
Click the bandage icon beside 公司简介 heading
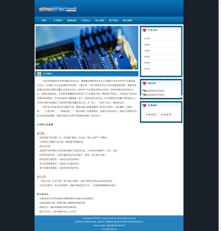click(39, 74)
